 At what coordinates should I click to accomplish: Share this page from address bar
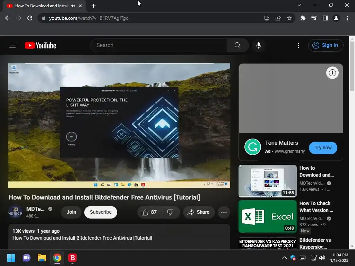[278, 18]
